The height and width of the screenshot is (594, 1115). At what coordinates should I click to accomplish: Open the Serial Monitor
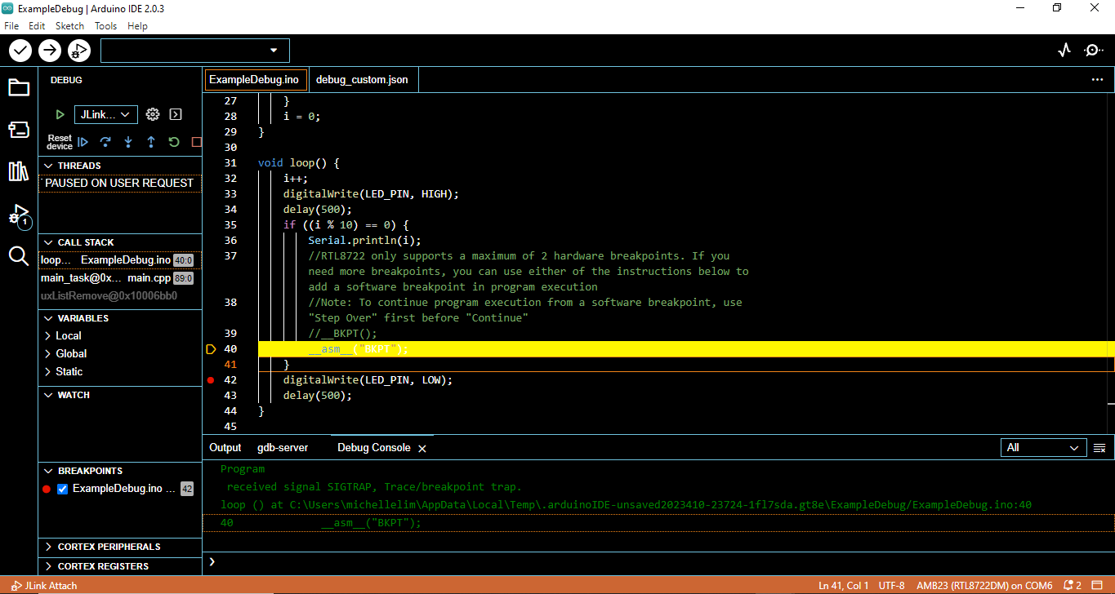(1093, 51)
